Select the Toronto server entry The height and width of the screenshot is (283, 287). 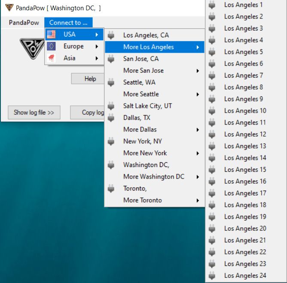(155, 188)
